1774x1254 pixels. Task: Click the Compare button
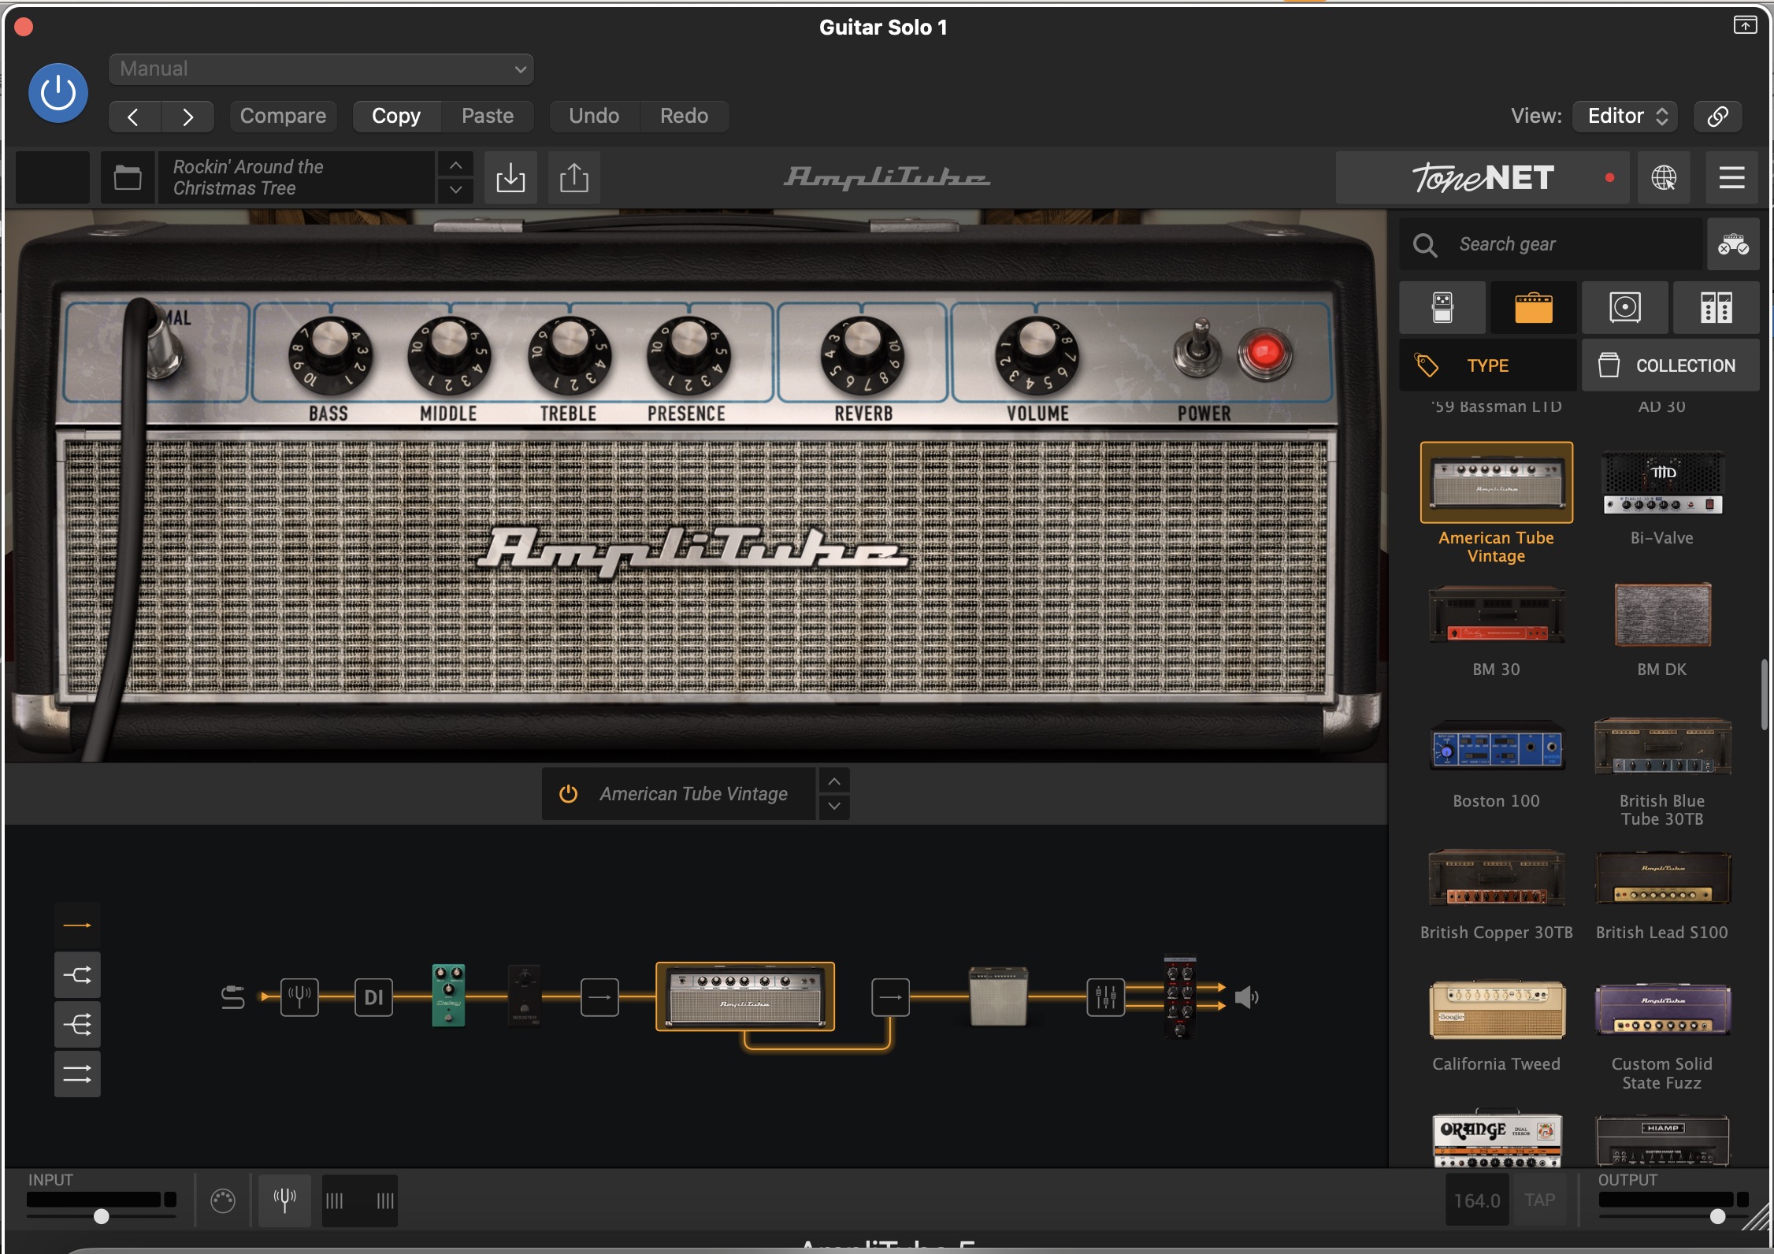tap(283, 117)
